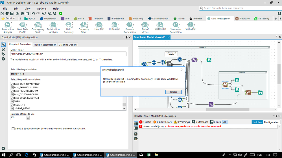This screenshot has height=158, width=282.
Task: Select the Plot of Means tool
Action: [145, 28]
